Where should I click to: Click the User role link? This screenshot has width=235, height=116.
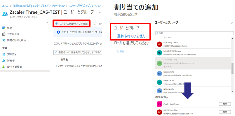pyautogui.click(x=121, y=51)
